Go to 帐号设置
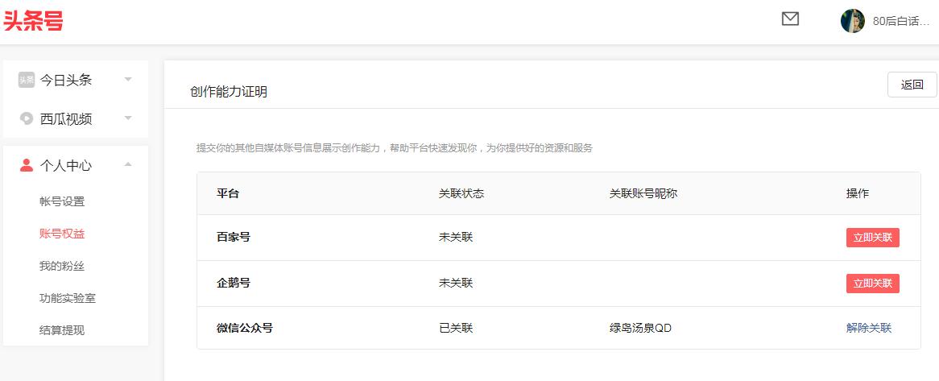939x381 pixels. tap(62, 201)
